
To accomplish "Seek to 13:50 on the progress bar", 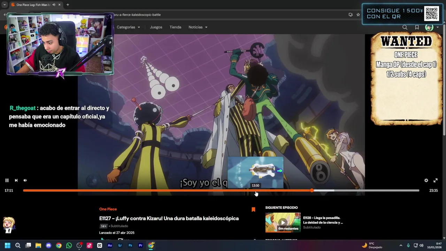I will point(256,190).
